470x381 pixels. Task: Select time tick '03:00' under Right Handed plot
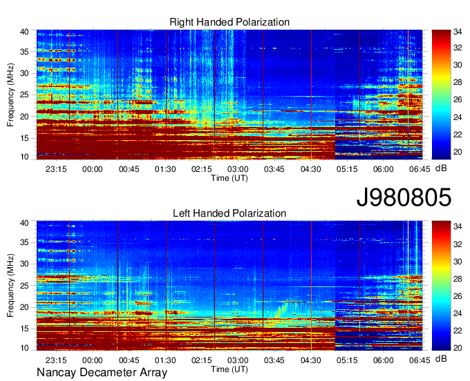(x=238, y=169)
